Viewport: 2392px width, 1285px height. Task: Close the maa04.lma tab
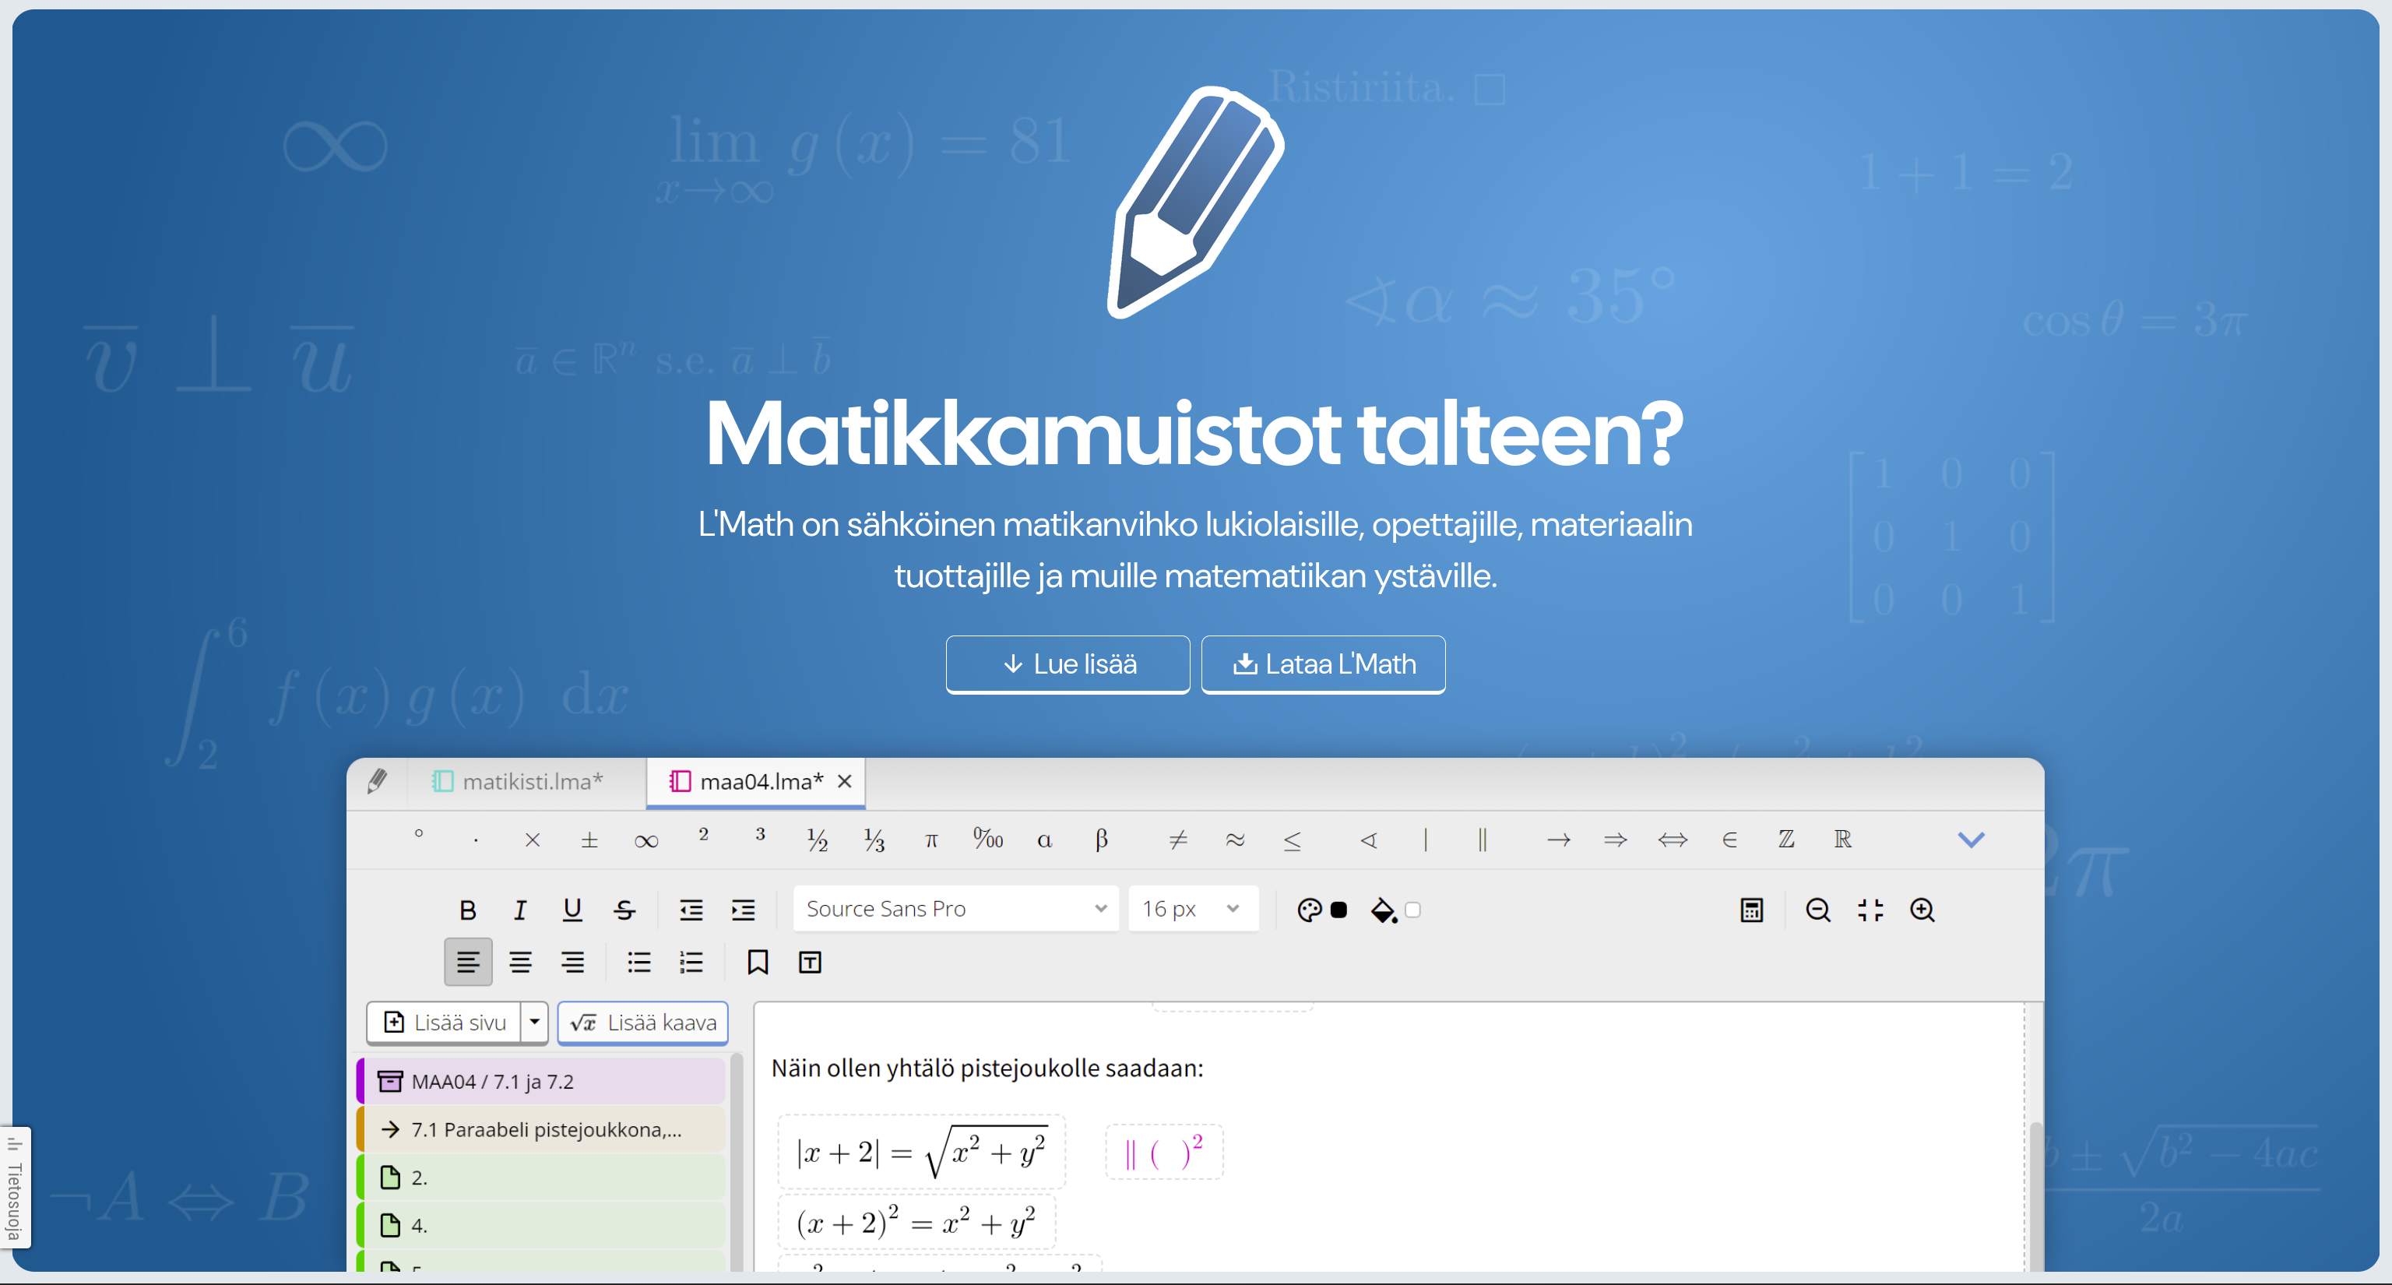coord(844,782)
